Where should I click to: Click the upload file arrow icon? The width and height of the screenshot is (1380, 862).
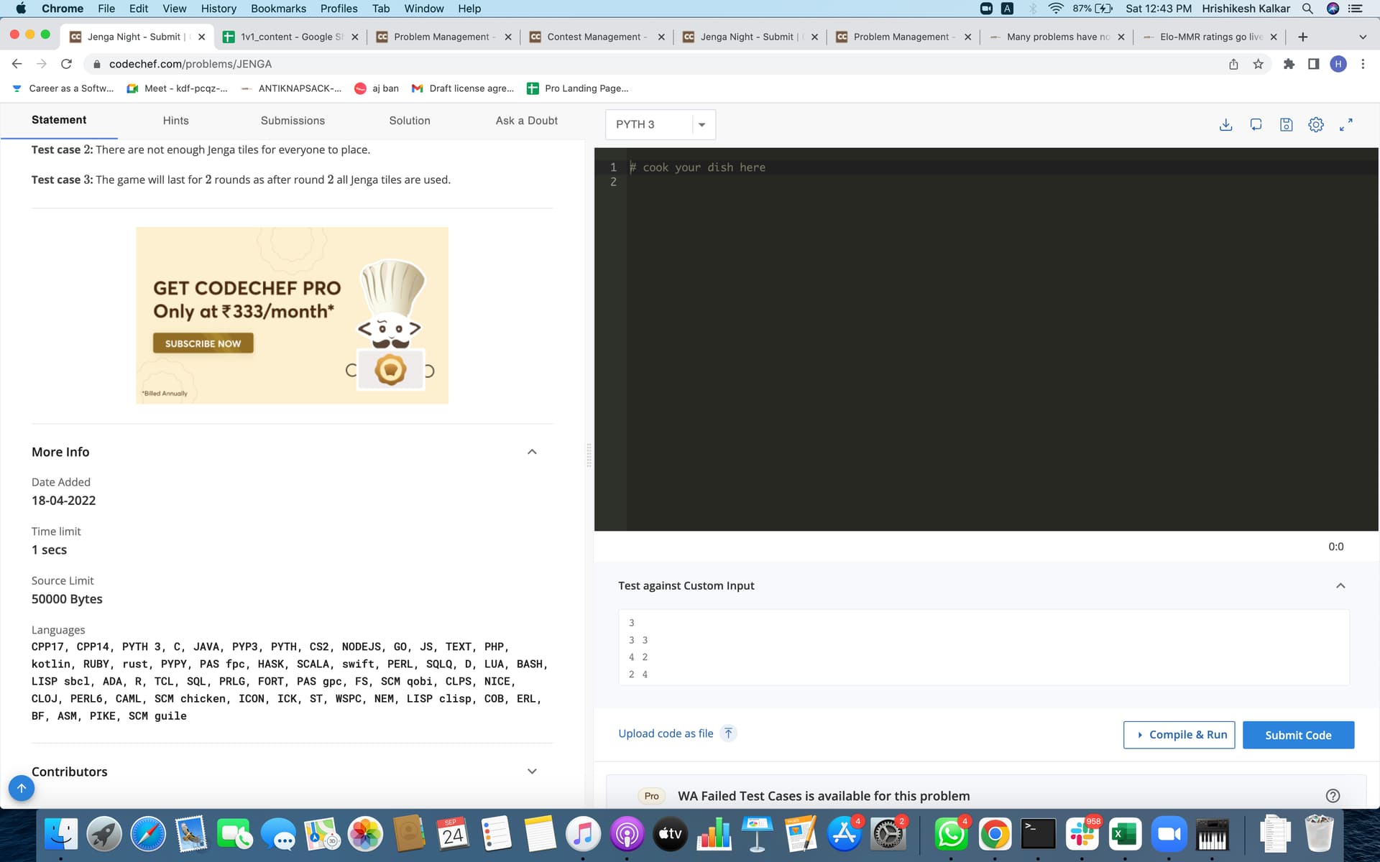tap(728, 733)
